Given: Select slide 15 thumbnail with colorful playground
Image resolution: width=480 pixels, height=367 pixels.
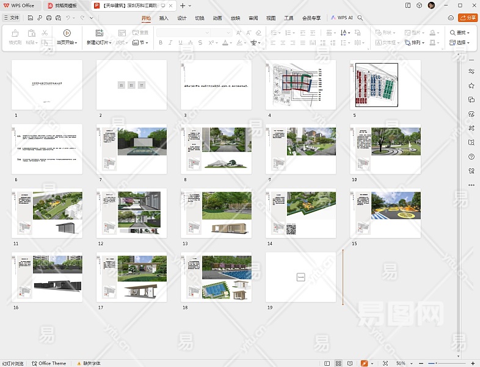Looking at the screenshot, I should click(x=385, y=213).
